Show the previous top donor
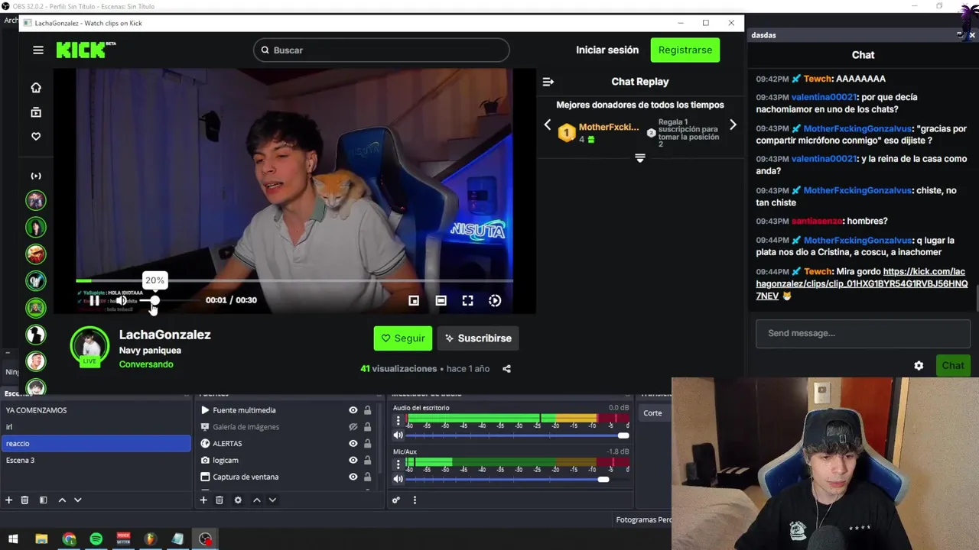 click(x=548, y=125)
